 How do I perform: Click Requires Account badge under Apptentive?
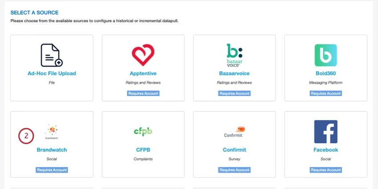point(143,93)
